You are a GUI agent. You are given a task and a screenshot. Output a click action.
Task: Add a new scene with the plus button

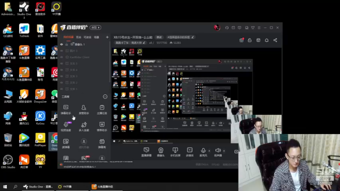pos(107,37)
